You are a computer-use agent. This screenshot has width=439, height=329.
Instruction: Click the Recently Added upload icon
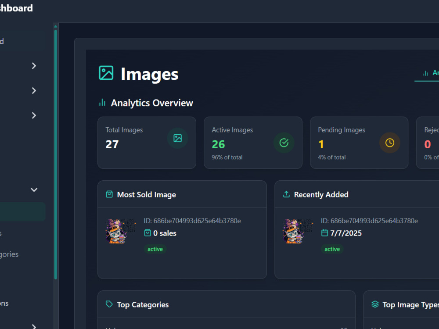pyautogui.click(x=286, y=194)
